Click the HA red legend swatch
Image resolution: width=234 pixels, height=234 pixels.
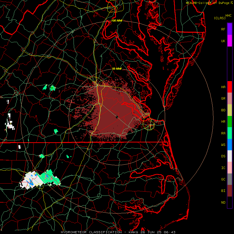click(230, 87)
